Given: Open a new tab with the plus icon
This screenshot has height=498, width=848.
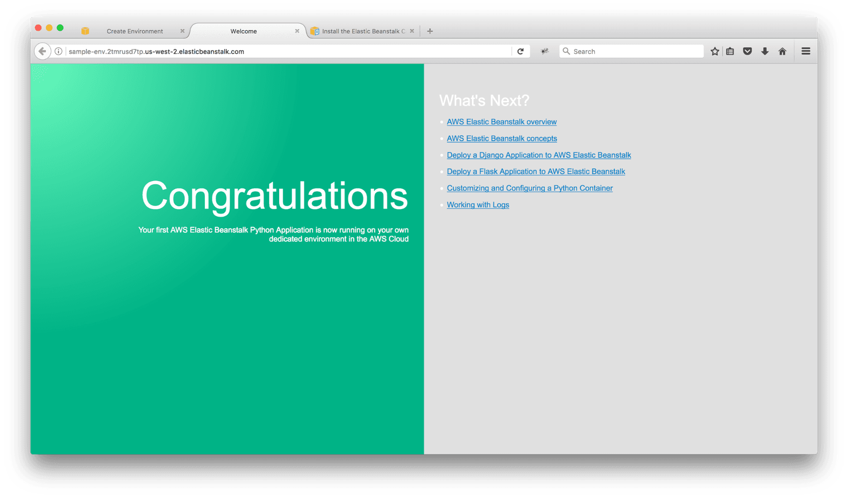Looking at the screenshot, I should 430,31.
